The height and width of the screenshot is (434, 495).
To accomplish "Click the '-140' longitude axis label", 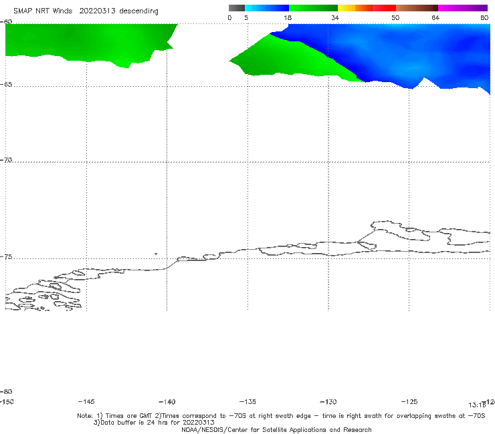I will point(167,402).
